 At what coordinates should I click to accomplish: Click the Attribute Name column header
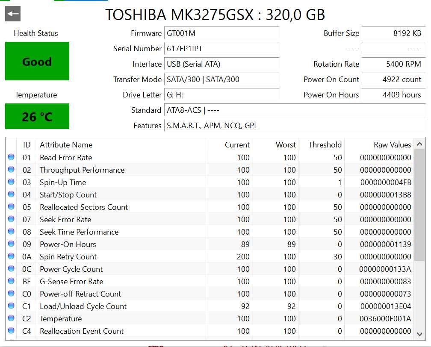click(x=121, y=145)
